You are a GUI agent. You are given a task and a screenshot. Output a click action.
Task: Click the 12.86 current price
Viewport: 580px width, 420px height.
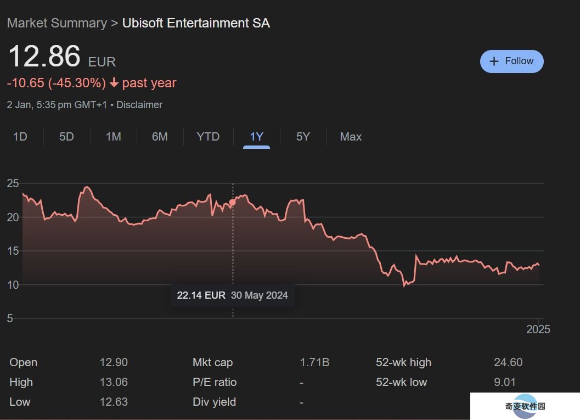pyautogui.click(x=44, y=56)
